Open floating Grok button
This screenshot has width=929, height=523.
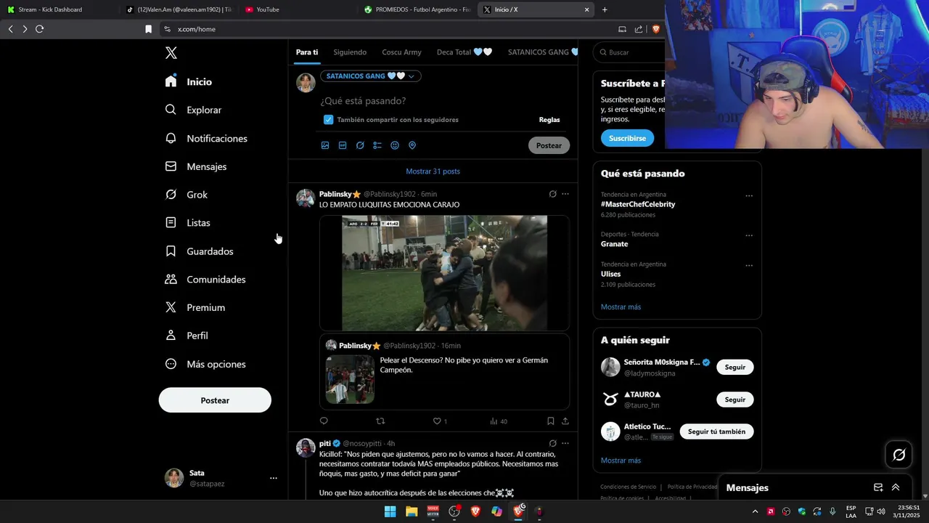(x=899, y=455)
